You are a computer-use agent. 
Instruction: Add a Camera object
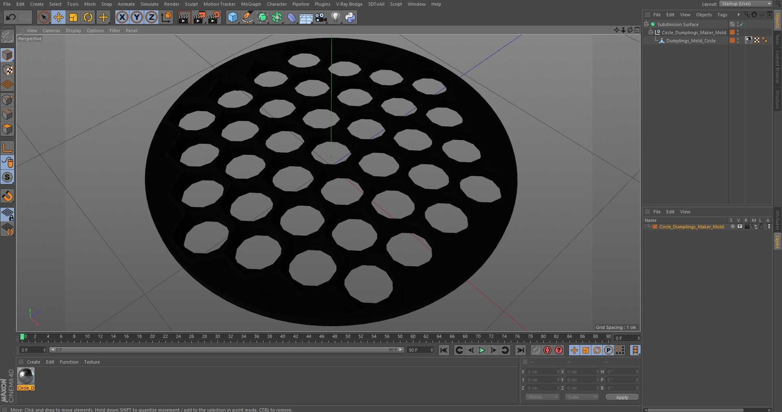click(x=321, y=17)
